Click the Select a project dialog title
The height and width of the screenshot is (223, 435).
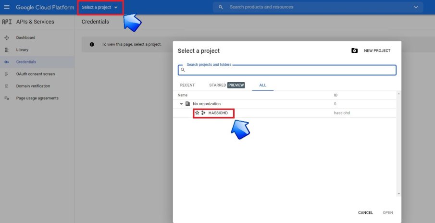[199, 51]
